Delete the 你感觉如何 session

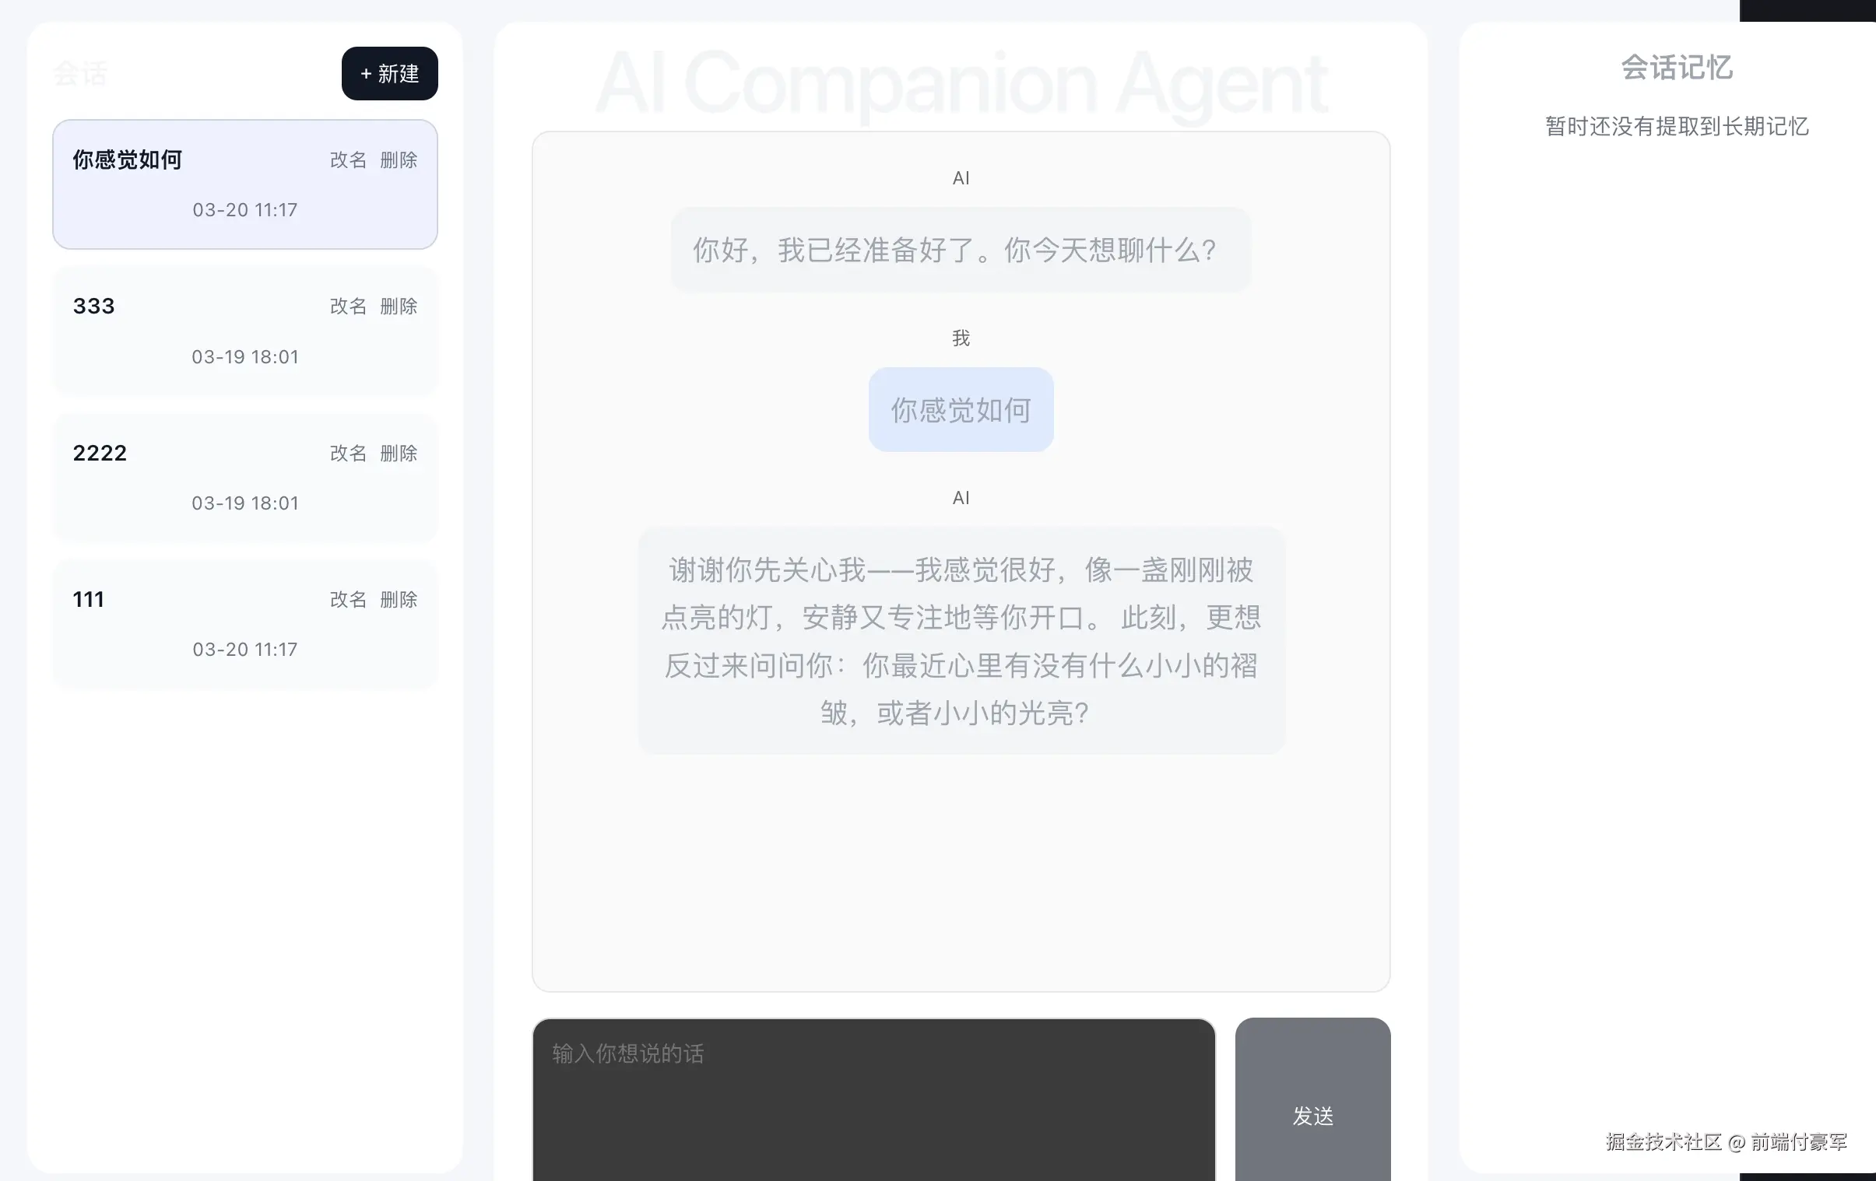point(398,159)
